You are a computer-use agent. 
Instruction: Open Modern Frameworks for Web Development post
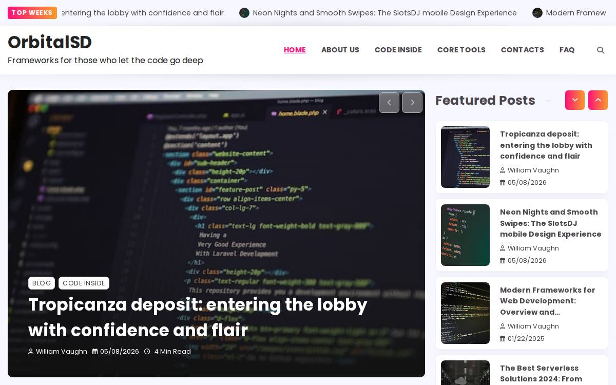coord(548,301)
